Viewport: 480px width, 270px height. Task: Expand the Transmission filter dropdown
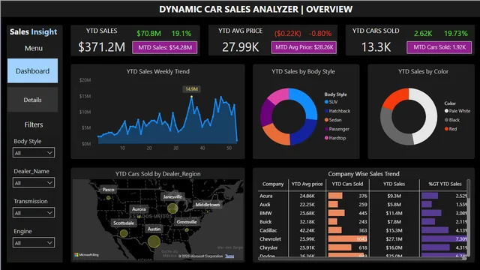[x=34, y=212]
